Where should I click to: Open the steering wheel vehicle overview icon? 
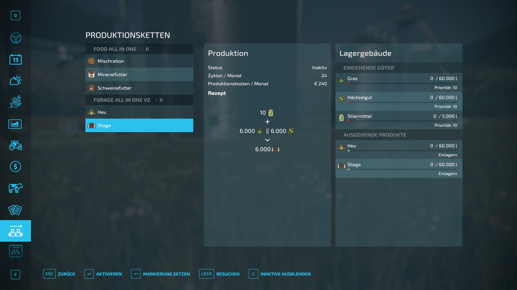click(x=16, y=38)
